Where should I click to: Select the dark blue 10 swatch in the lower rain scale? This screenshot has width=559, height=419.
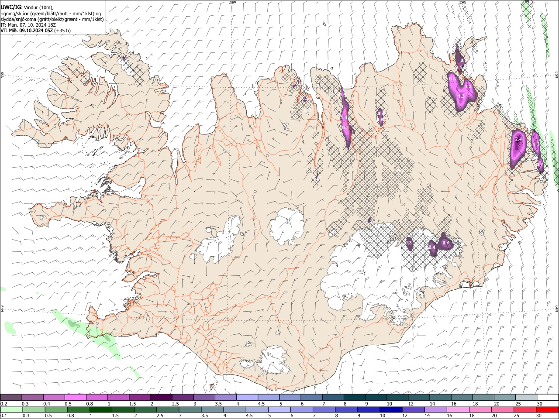coord(391,409)
